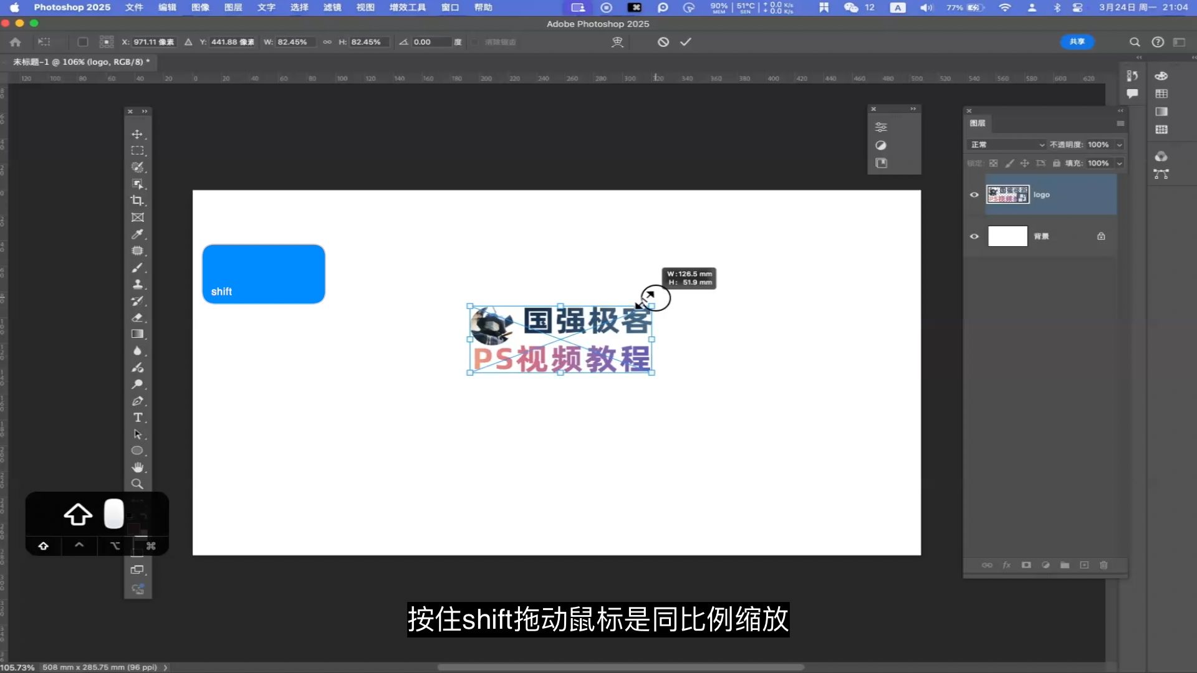The height and width of the screenshot is (673, 1197).
Task: Toggle lock all padlock icon
Action: pos(1056,163)
